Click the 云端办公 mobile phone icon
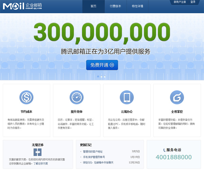Image resolution: width=204 pixels, height=173 pixels. click(126, 97)
